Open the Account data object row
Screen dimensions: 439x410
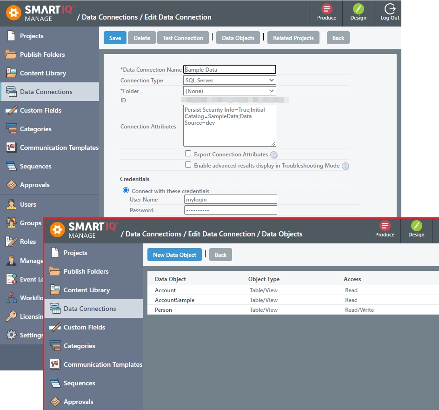pyautogui.click(x=293, y=290)
